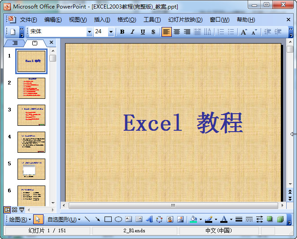Create a new presentation with New icon

click(13, 32)
